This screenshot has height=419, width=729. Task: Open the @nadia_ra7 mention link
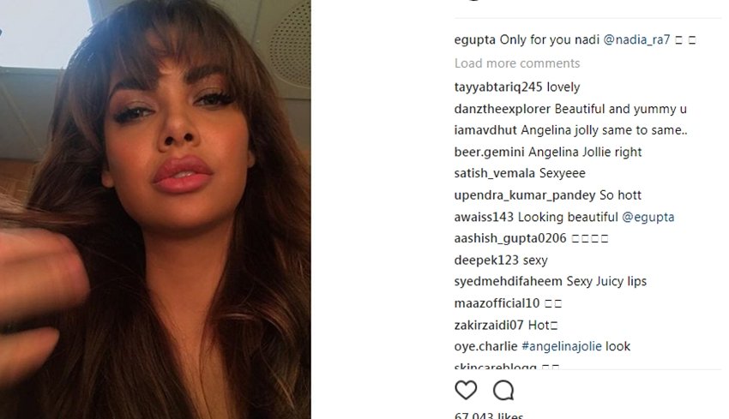point(636,40)
